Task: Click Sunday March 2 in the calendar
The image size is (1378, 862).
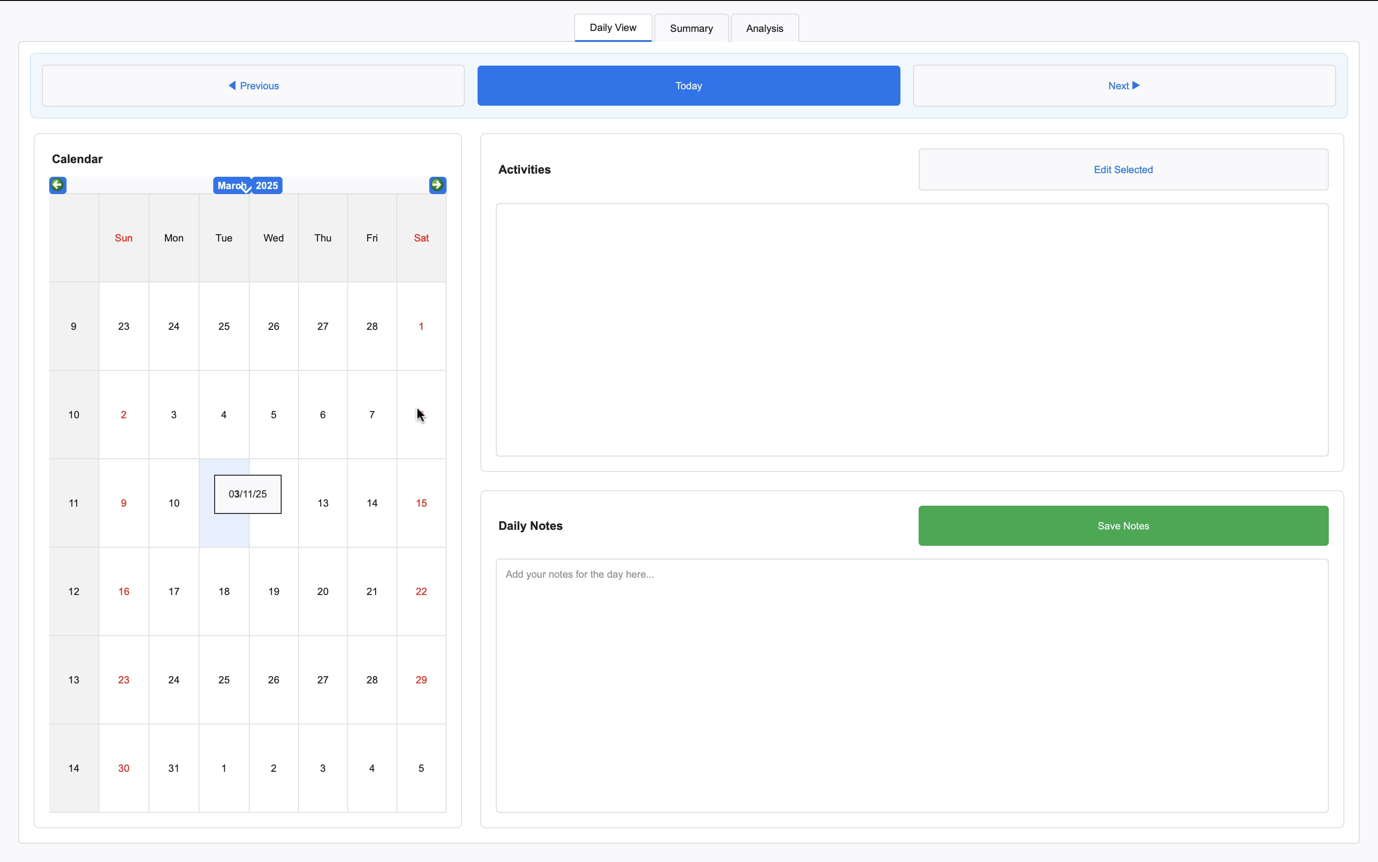Action: pyautogui.click(x=123, y=415)
